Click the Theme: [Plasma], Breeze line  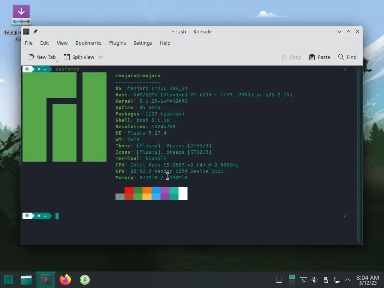point(163,146)
